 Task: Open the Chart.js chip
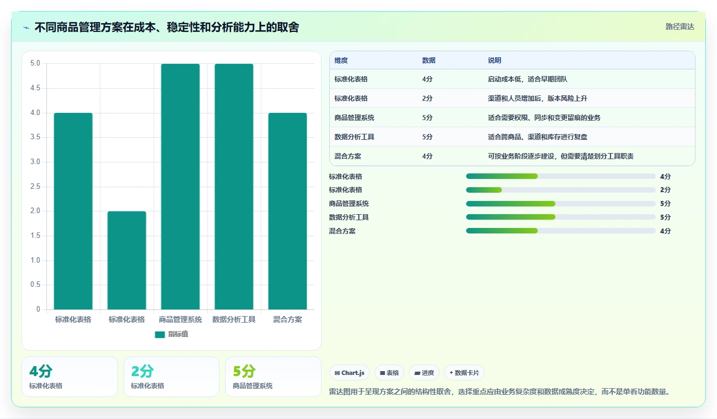pyautogui.click(x=349, y=373)
